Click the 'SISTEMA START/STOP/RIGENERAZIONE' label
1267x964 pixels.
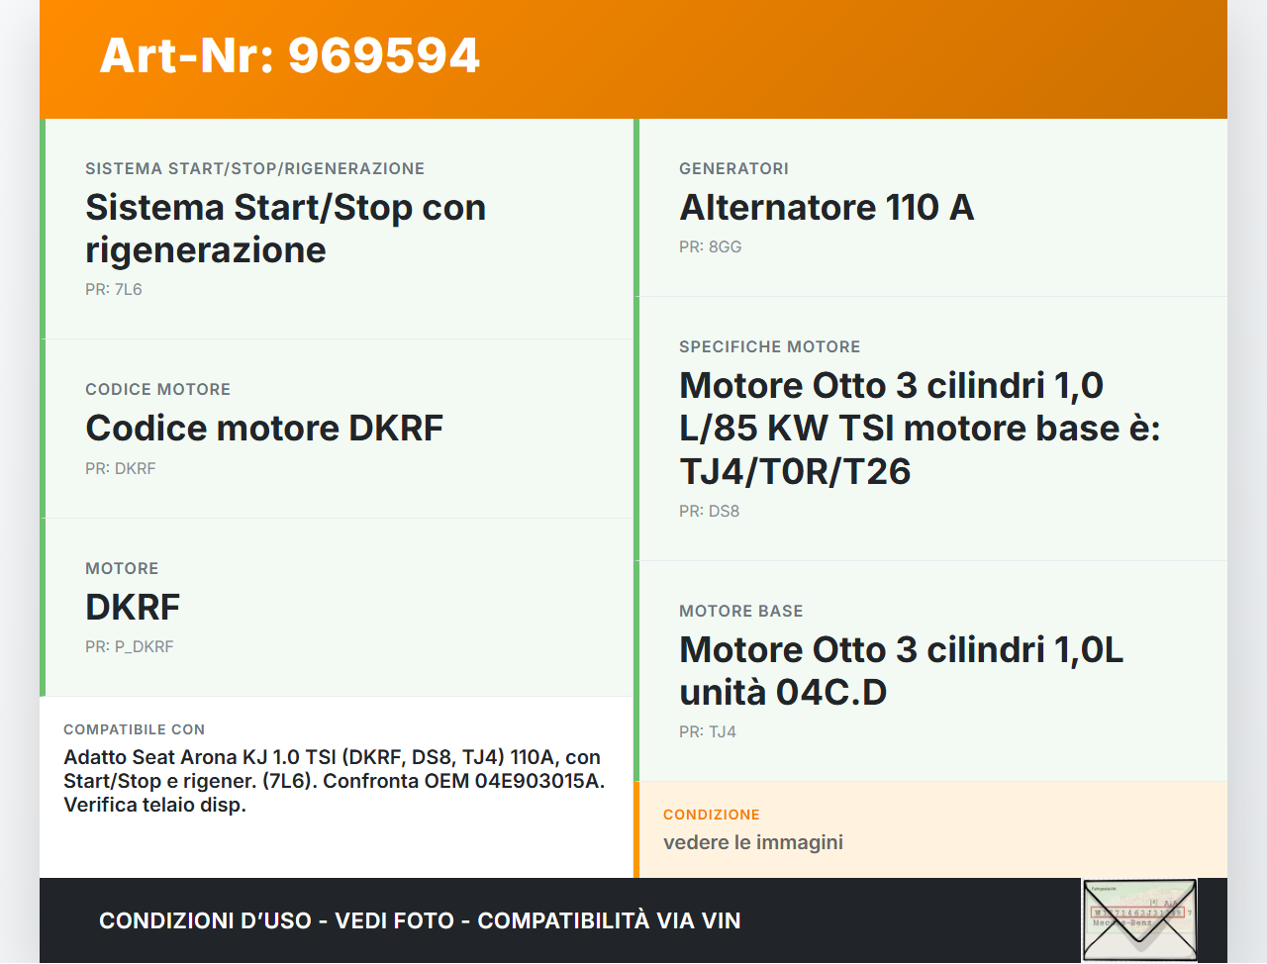click(255, 168)
